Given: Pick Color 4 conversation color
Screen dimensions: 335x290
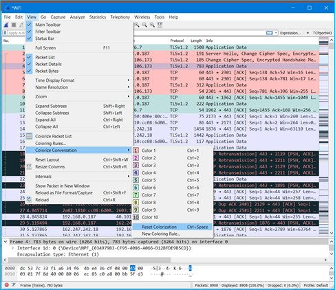Looking at the screenshot, I should pyautogui.click(x=172, y=172).
